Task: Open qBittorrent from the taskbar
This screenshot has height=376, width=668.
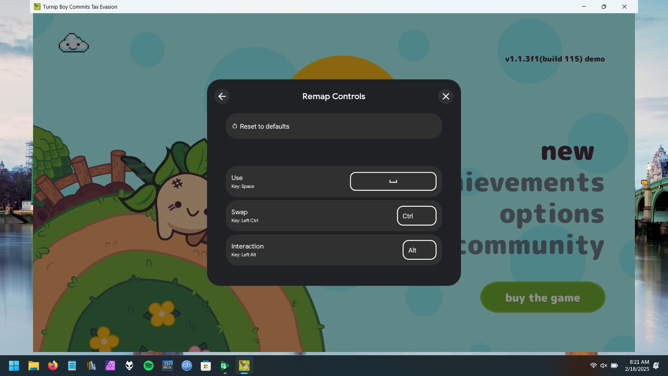Action: [x=187, y=365]
